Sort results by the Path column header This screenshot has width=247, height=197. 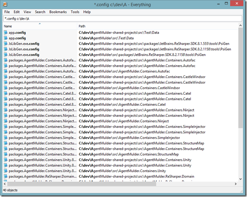point(158,26)
